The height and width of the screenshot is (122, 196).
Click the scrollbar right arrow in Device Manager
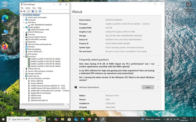(x=68, y=104)
